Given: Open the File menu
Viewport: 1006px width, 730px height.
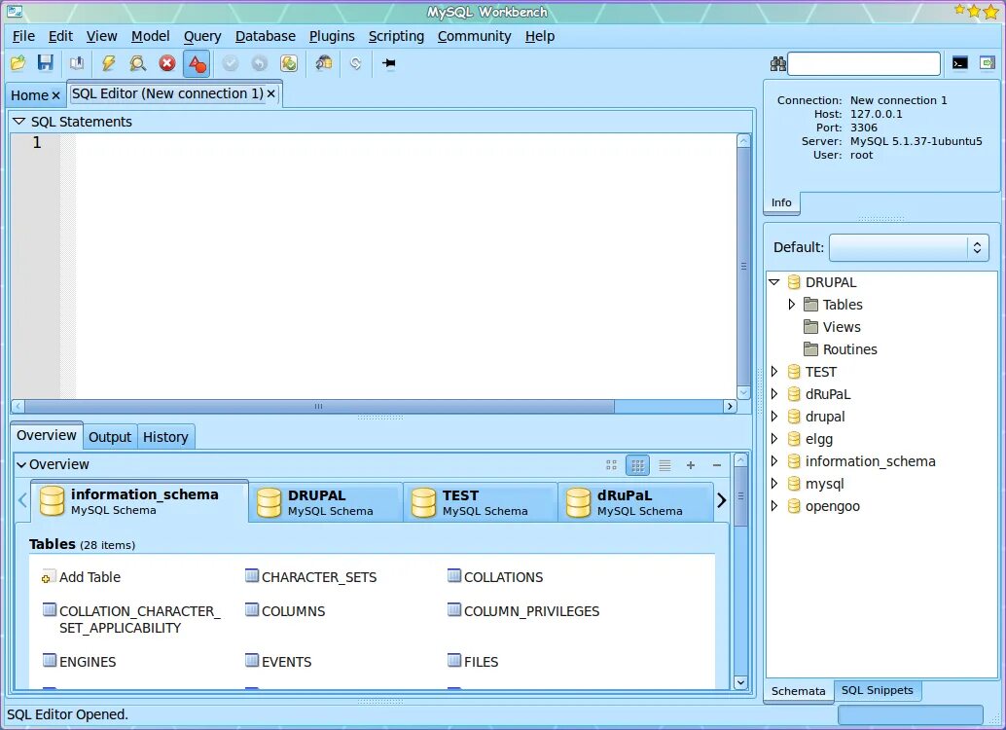Looking at the screenshot, I should [23, 37].
